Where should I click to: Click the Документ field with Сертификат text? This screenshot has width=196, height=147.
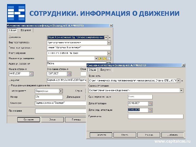pyautogui.click(x=67, y=80)
